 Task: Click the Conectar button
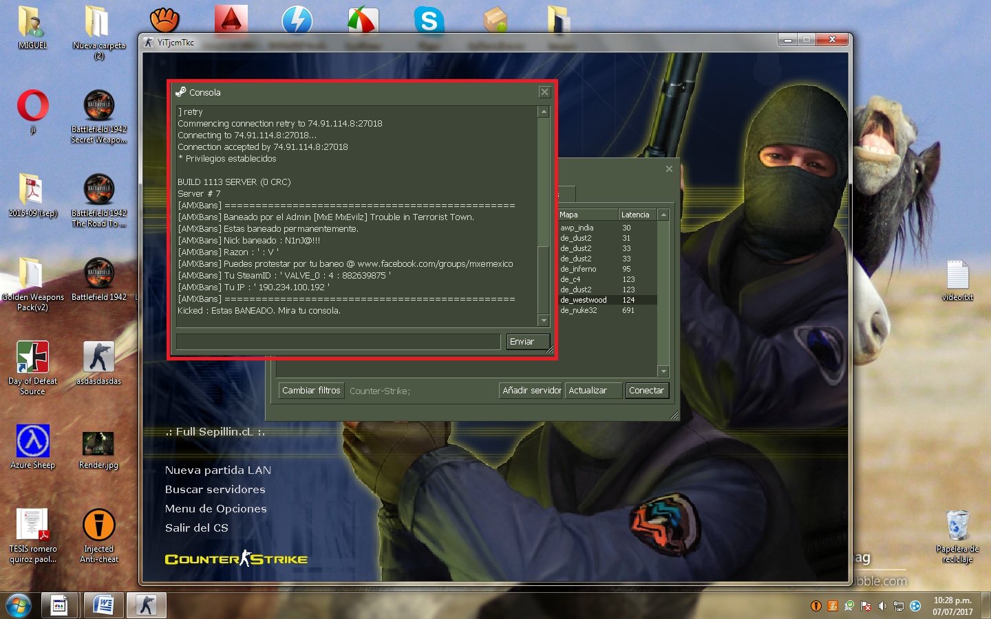(647, 391)
